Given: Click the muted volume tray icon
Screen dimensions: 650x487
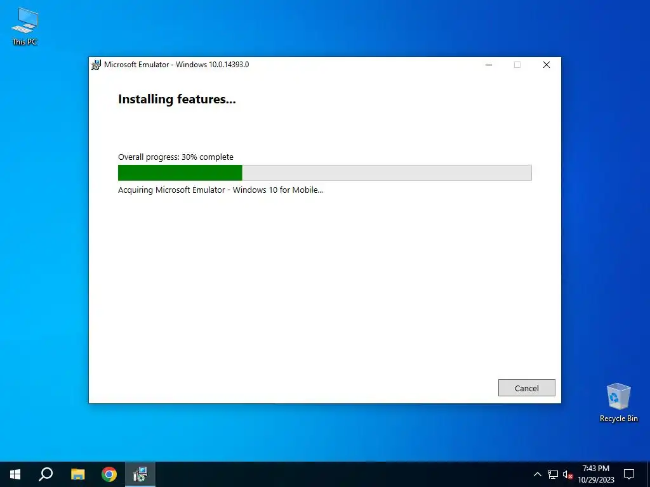Looking at the screenshot, I should [x=567, y=474].
